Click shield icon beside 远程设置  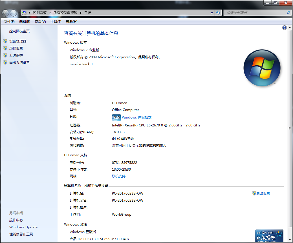pyautogui.click(x=5, y=48)
